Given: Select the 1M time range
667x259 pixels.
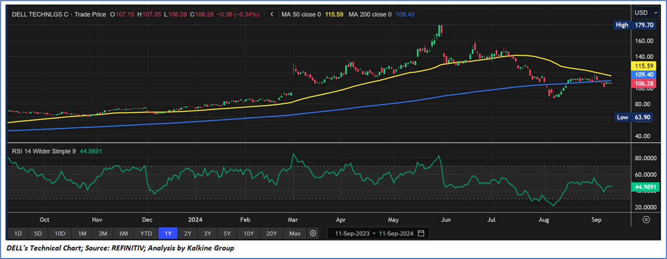Looking at the screenshot, I should [82, 233].
